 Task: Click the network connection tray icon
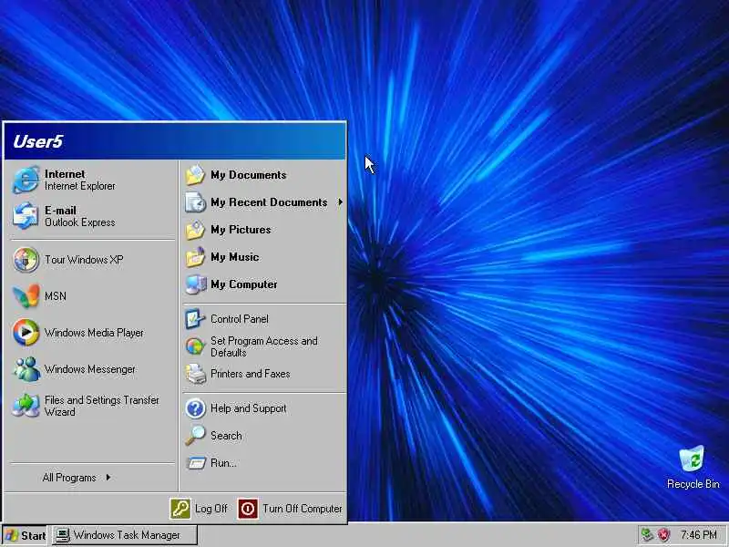(x=647, y=535)
